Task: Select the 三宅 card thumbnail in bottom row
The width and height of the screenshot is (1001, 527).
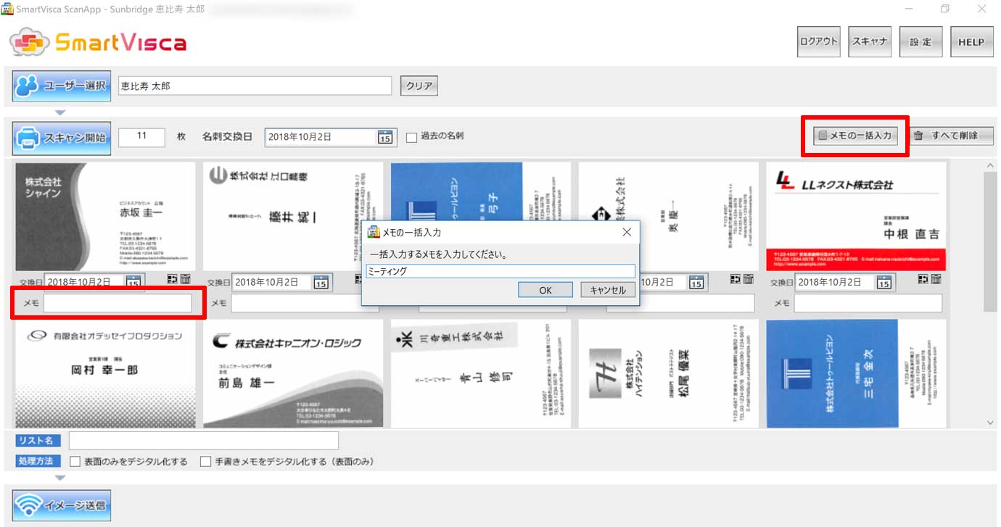Action: [856, 373]
